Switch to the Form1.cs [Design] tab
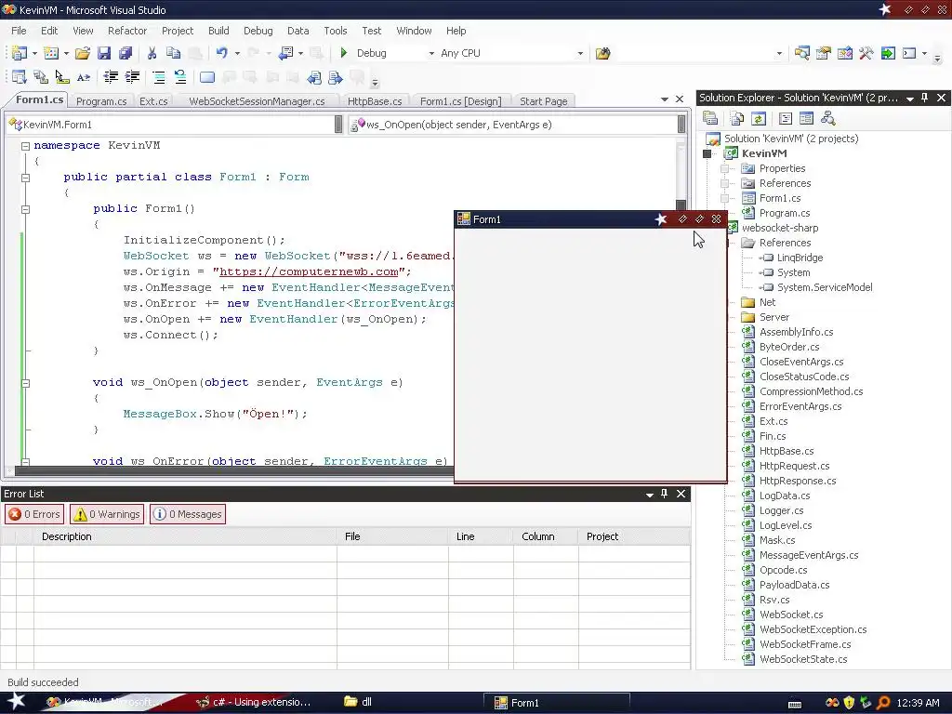The image size is (952, 714). pyautogui.click(x=461, y=101)
